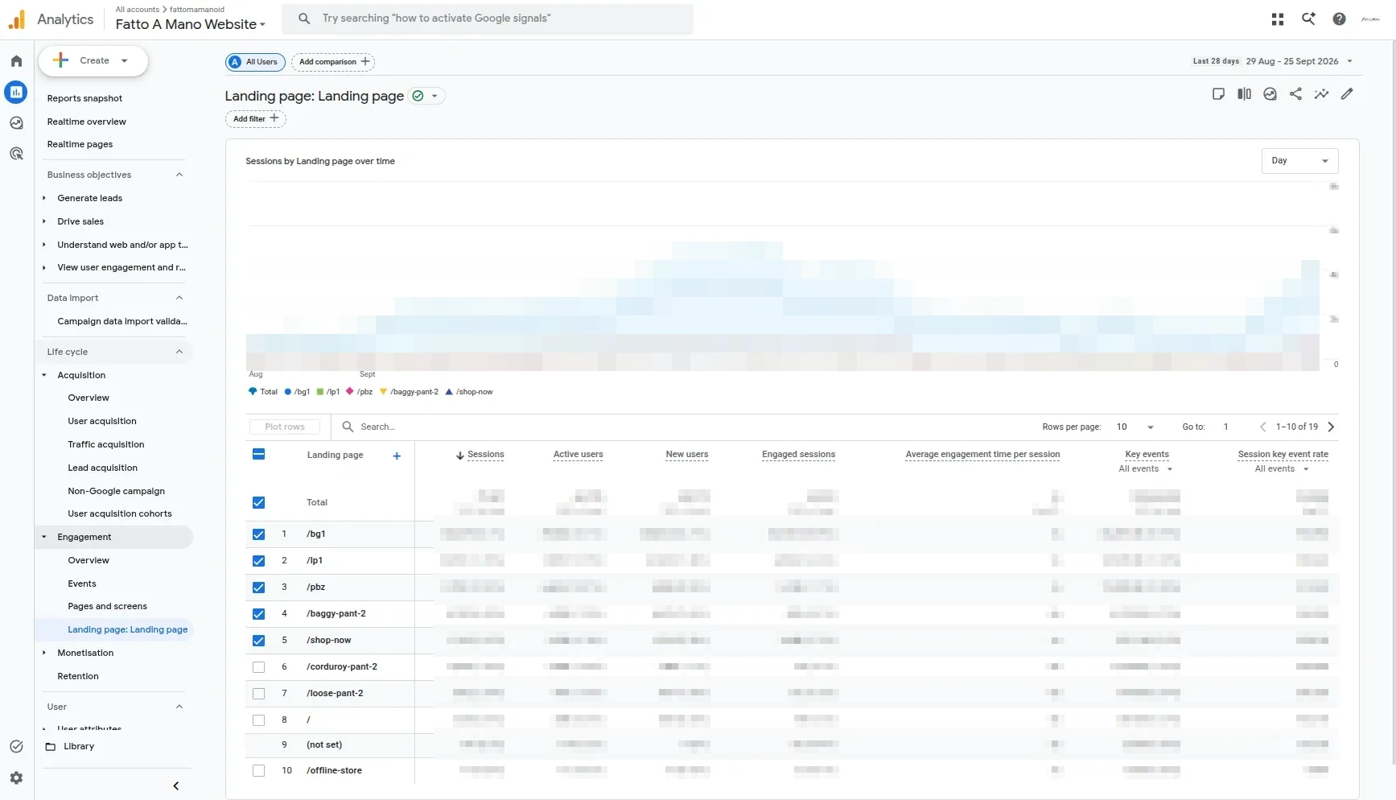Uncheck the /bg1 row checkbox

[x=258, y=534]
